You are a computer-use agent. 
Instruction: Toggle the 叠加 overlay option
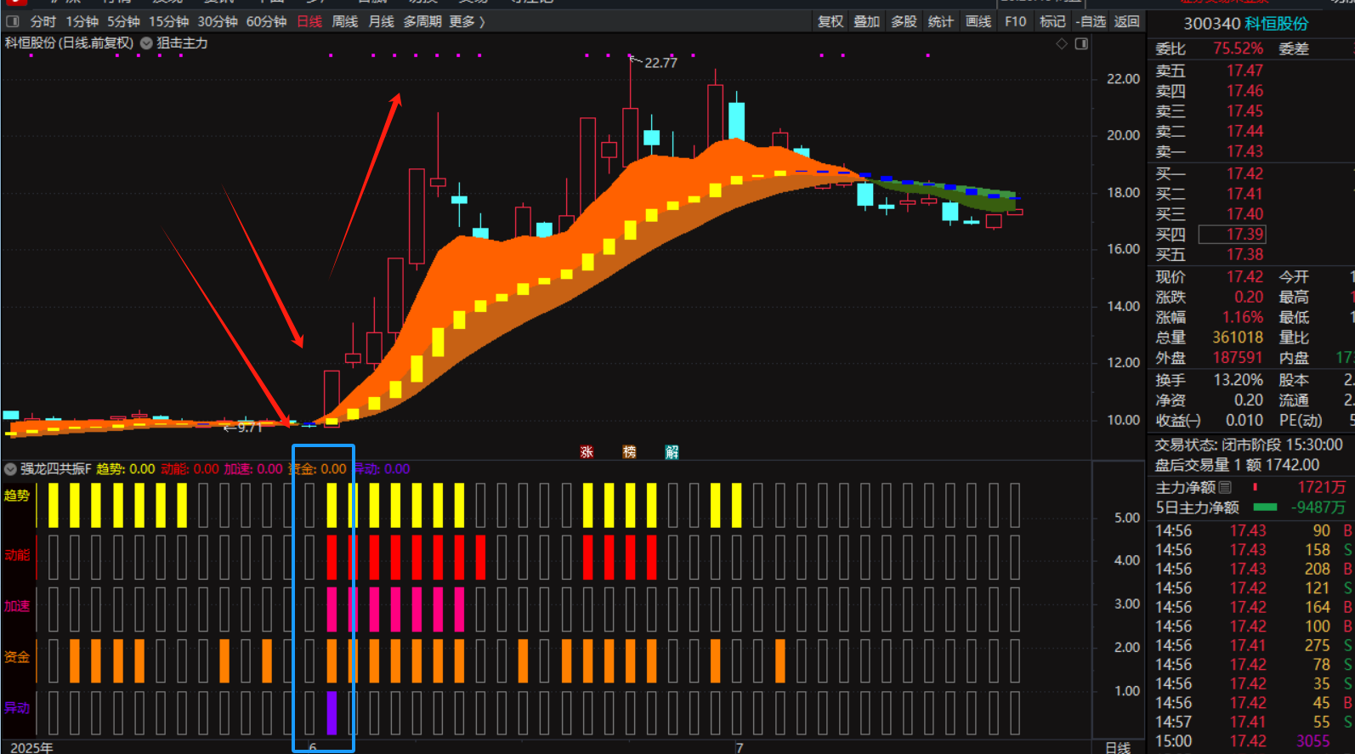[866, 21]
